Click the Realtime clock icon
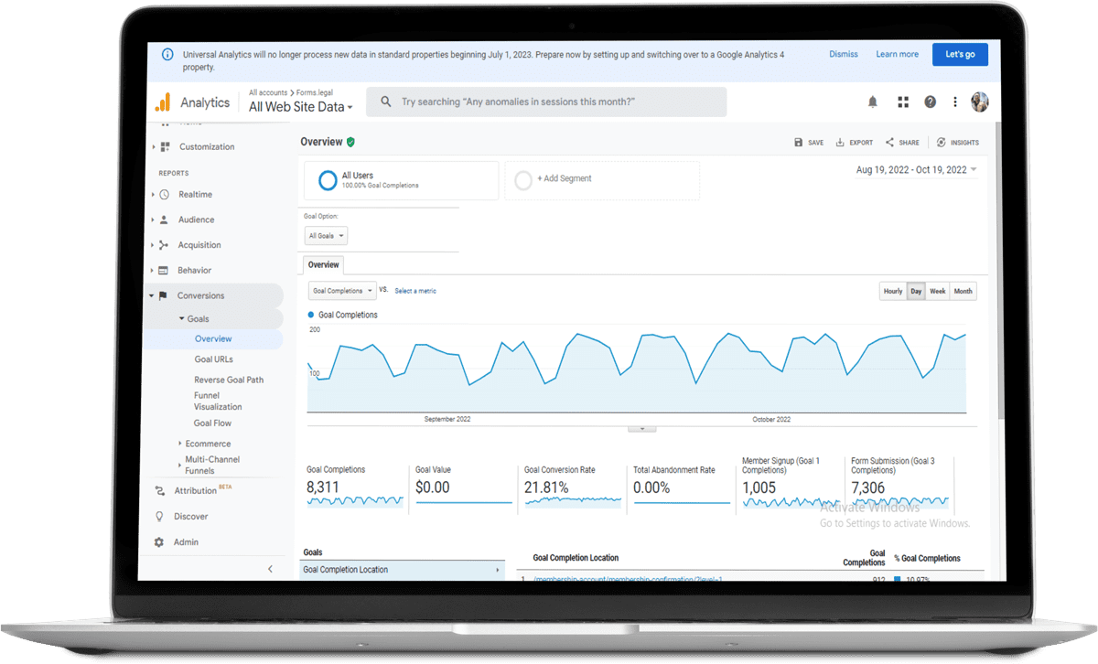This screenshot has width=1098, height=664. (x=164, y=194)
